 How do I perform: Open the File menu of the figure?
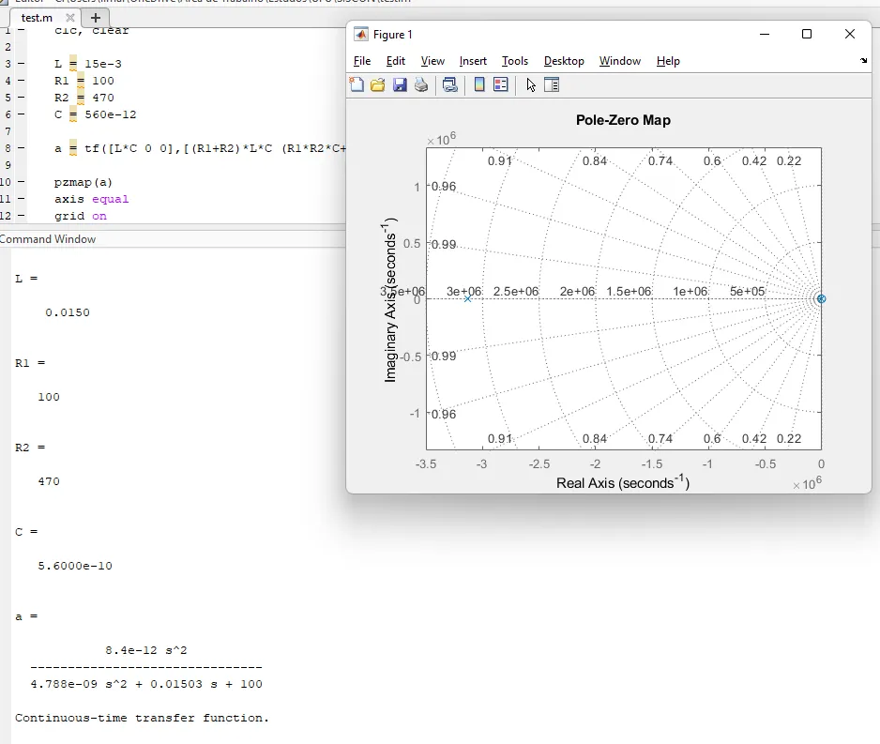pos(362,61)
